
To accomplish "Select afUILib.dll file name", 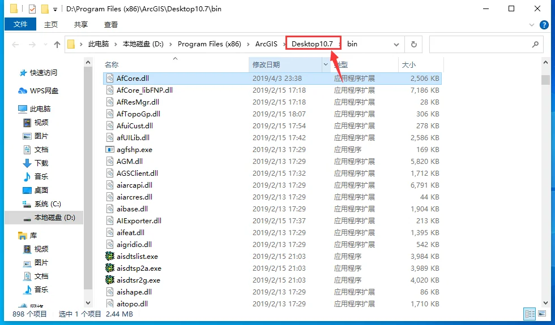I will click(x=133, y=137).
